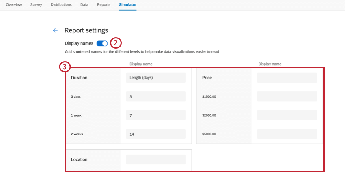Go to the Distributions tab
Screen dimensions: 345x172
(x=61, y=5)
